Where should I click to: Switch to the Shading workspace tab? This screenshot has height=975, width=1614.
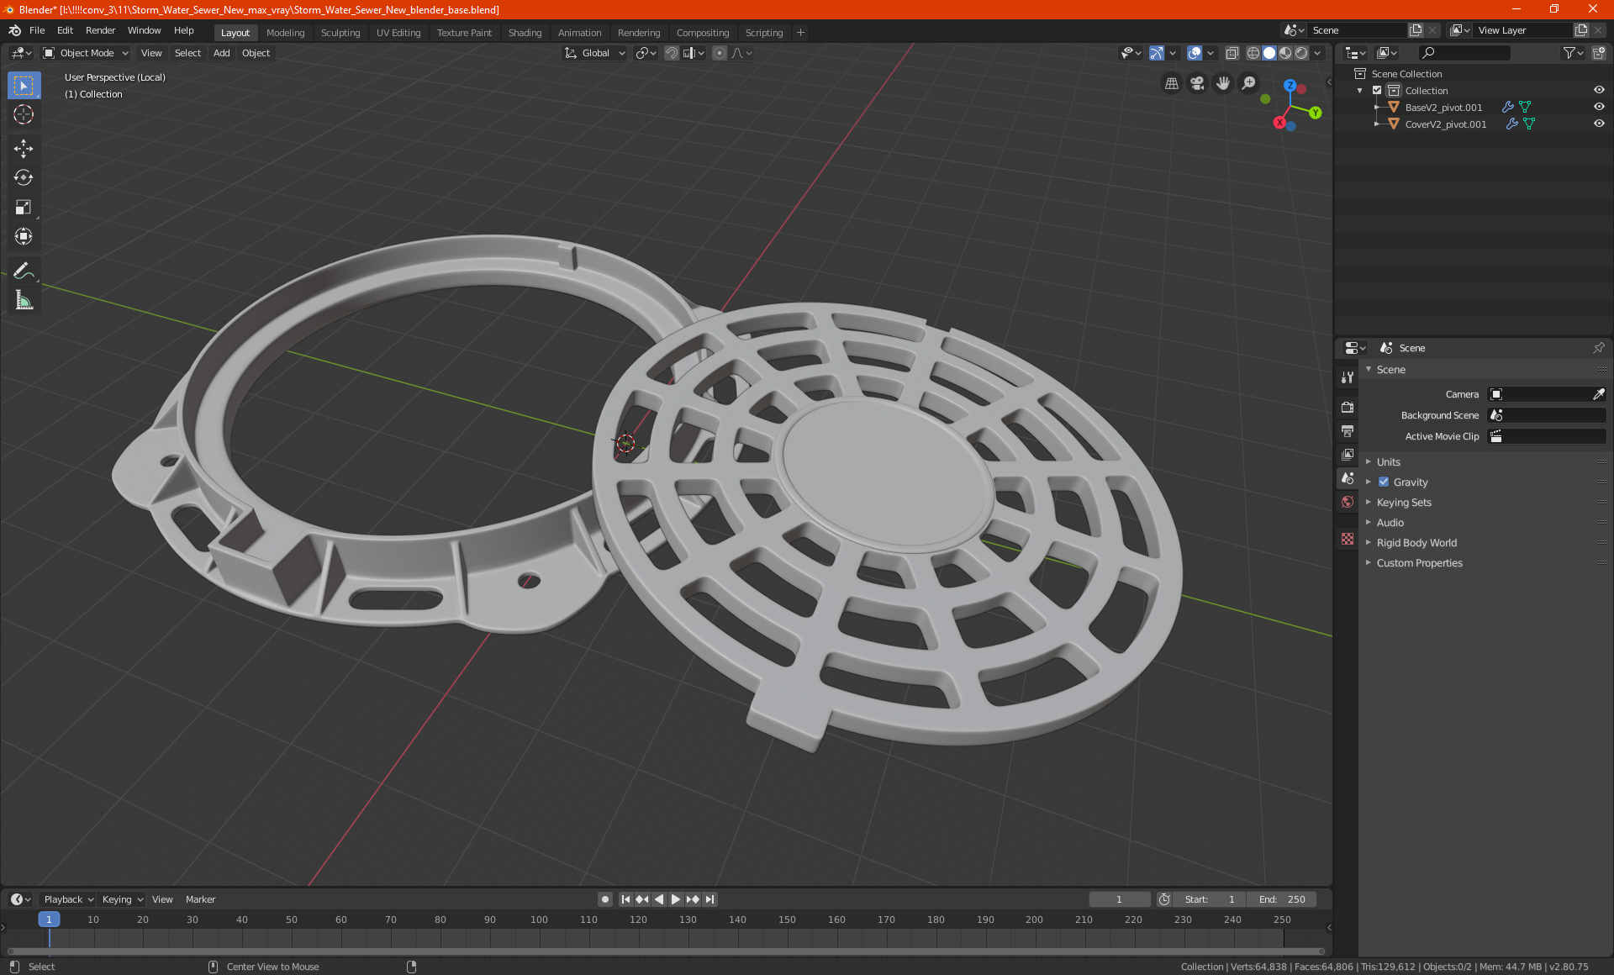coord(525,33)
